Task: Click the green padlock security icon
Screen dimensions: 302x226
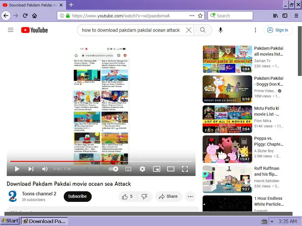Action: tap(68, 16)
